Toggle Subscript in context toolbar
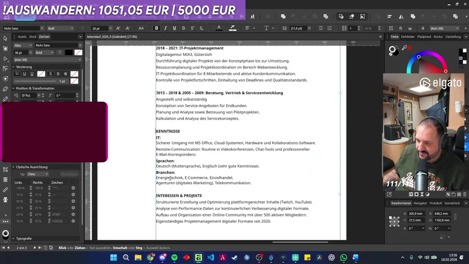The width and height of the screenshot is (469, 264). [x=202, y=28]
